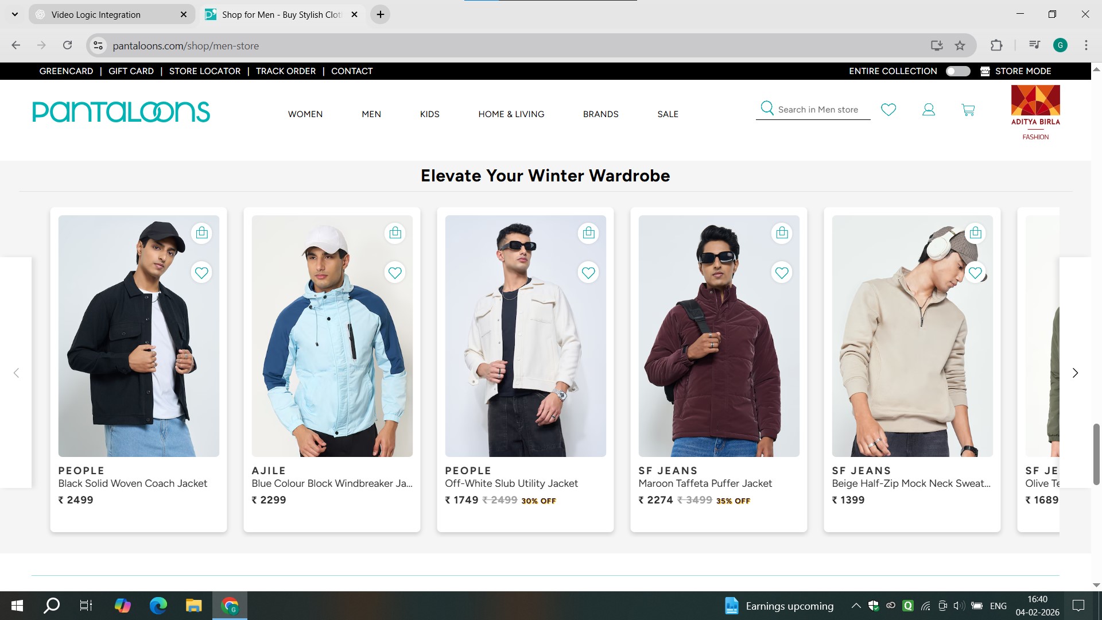Click Store Mode shop icon
1102x620 pixels.
[985, 71]
